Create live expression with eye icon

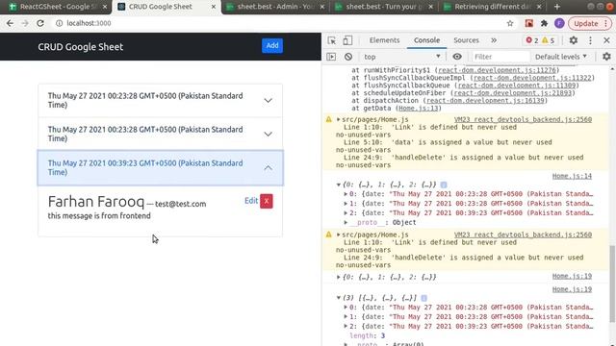(x=457, y=57)
